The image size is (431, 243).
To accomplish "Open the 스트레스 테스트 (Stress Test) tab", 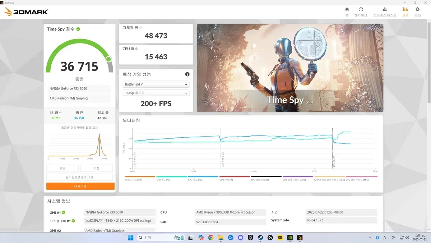I will coord(385,12).
